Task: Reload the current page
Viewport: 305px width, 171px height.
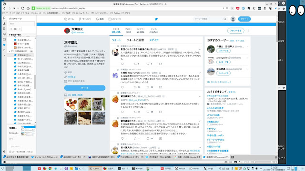Action: pos(23,9)
